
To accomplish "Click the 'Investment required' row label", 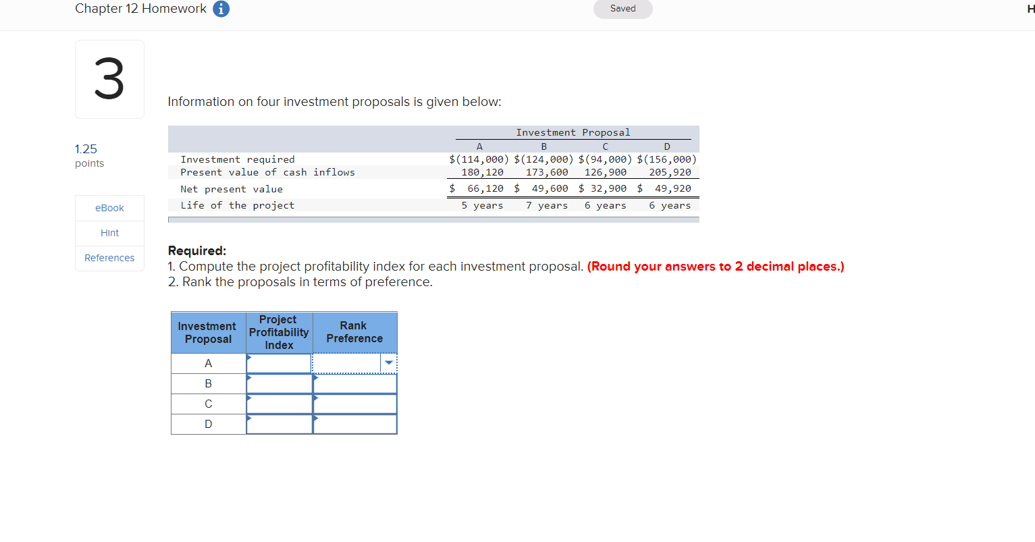I will 238,159.
